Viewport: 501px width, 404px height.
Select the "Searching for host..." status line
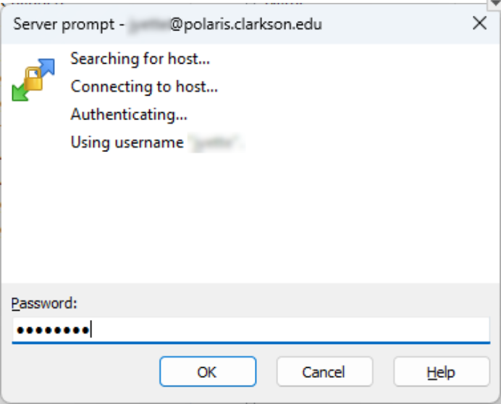tap(140, 59)
